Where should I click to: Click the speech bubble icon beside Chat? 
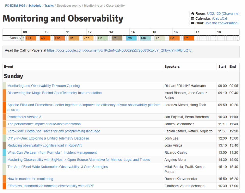coord(193,23)
